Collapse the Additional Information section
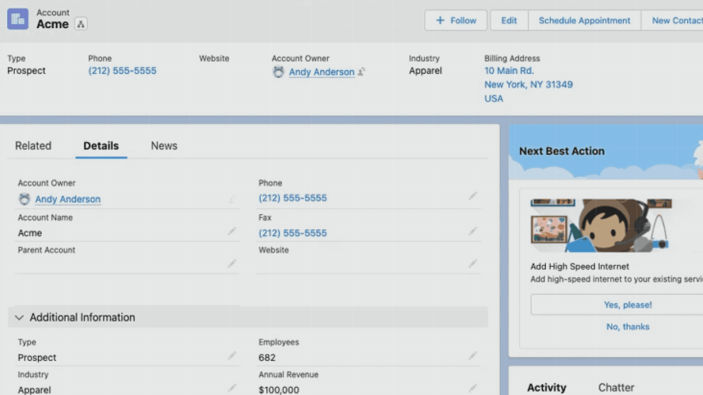The width and height of the screenshot is (703, 395). coord(248,317)
